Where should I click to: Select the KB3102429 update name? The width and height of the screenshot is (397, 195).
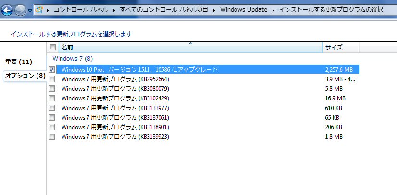pos(115,98)
